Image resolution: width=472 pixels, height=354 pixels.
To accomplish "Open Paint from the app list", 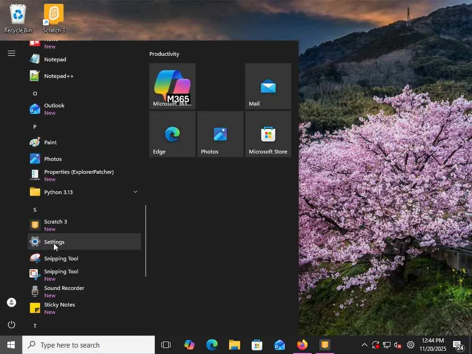I will point(84,142).
